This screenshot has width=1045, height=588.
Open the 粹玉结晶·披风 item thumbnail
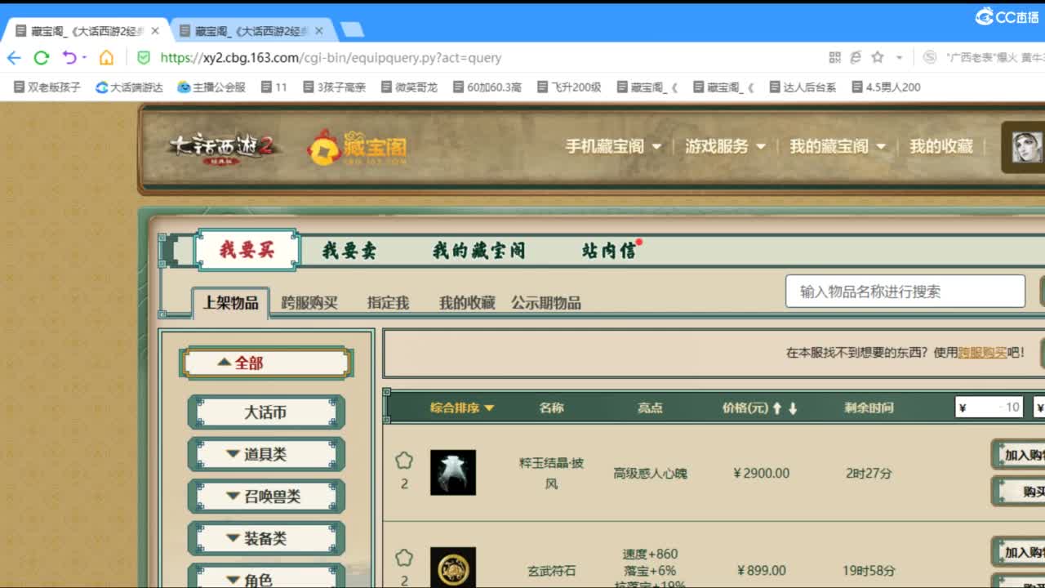click(x=453, y=472)
